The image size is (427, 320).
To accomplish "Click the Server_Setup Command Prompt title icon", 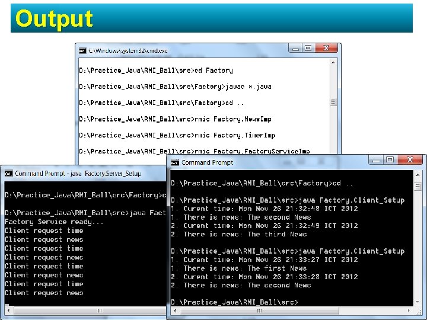I will pyautogui.click(x=9, y=174).
